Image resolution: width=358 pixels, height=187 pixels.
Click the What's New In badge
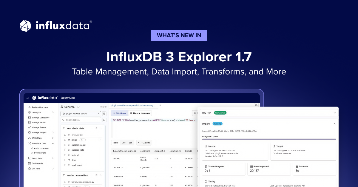pos(179,35)
